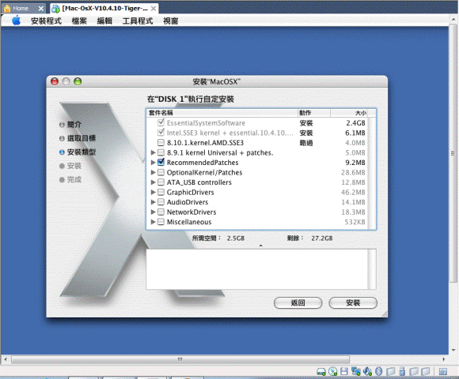Click the Bluetooth device status icon
Screen dimensions: 459x379
click(x=378, y=371)
